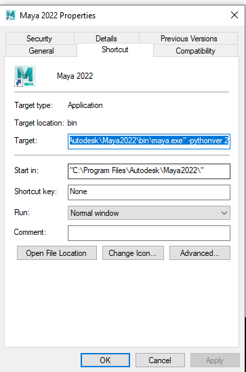The width and height of the screenshot is (246, 372).
Task: Open the Previous Versions tab
Action: [x=188, y=39]
